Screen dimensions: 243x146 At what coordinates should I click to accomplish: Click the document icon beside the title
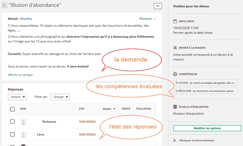coord(4,5)
